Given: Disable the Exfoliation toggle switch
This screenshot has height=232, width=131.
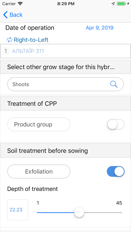Looking at the screenshot, I should point(116,171).
